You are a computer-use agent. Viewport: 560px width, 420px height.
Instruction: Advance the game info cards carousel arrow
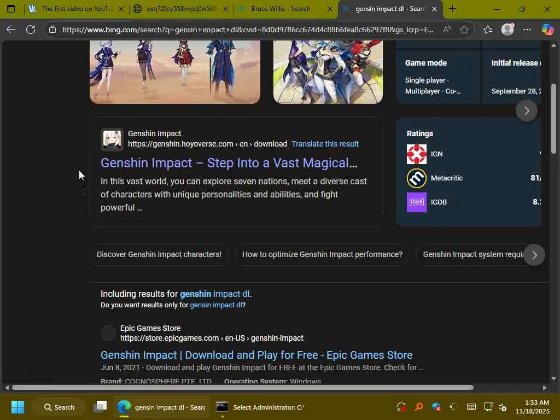click(x=527, y=110)
